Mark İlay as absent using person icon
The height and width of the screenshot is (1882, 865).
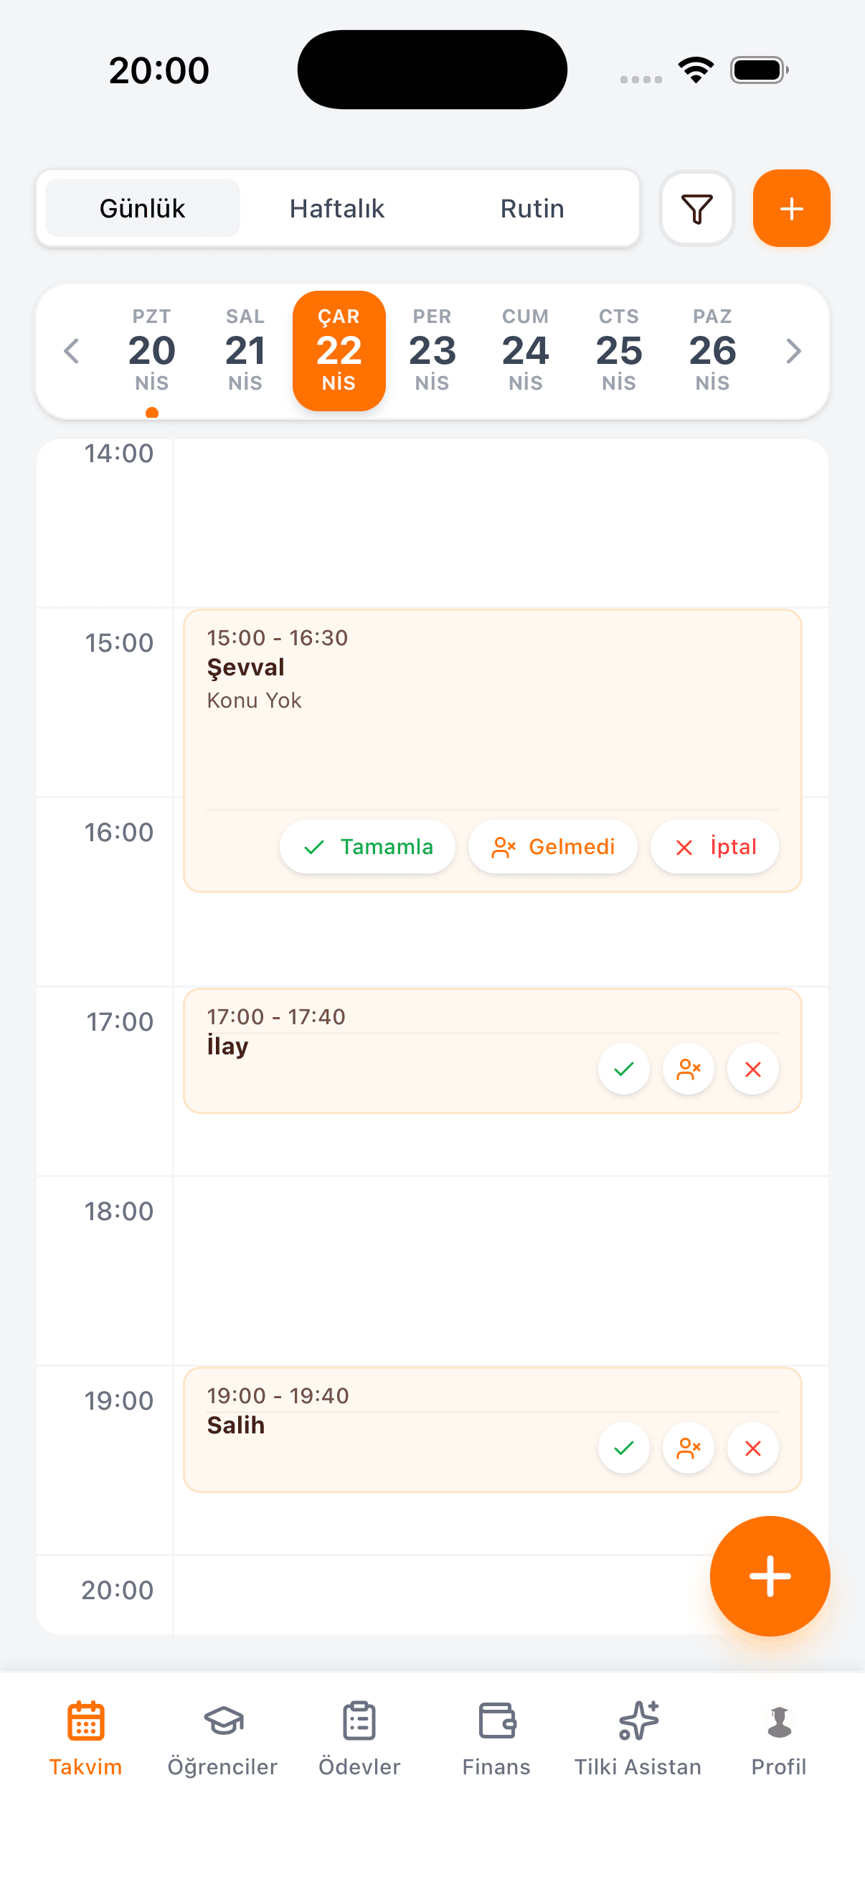(689, 1069)
